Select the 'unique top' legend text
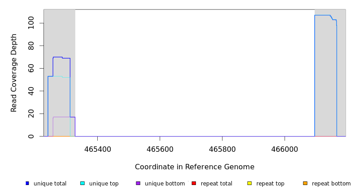 point(104,184)
